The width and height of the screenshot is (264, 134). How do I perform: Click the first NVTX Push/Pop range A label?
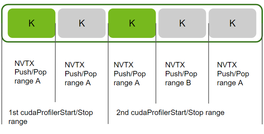(30, 72)
